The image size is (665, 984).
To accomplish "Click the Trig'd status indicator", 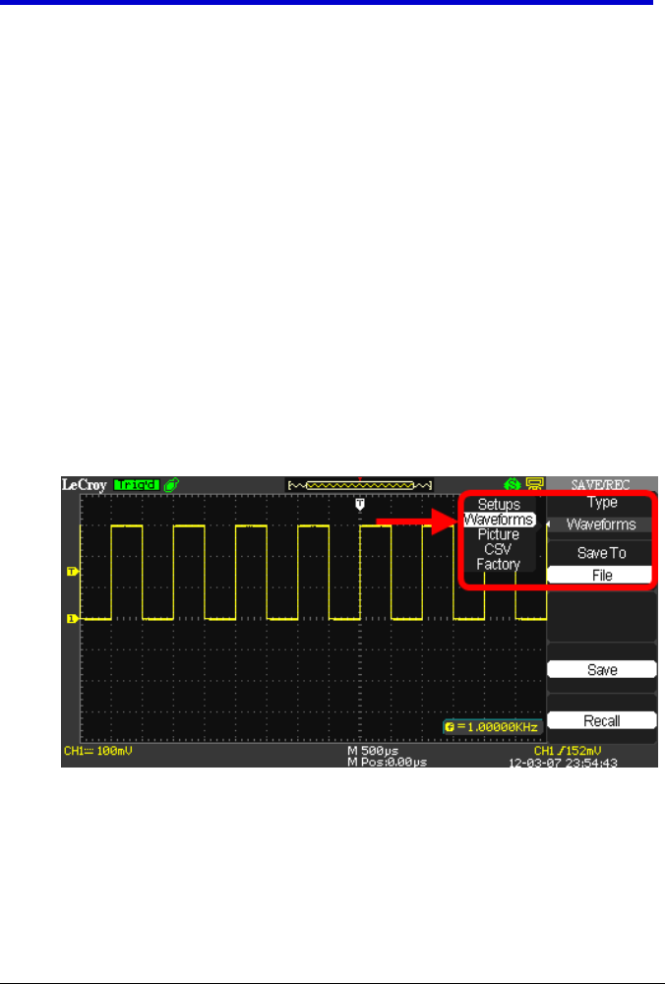I will (x=138, y=484).
